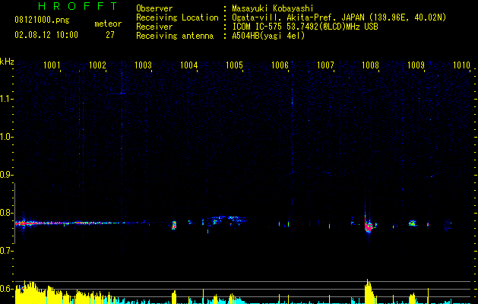
Task: Click the Ogata-vill. Akita-Pref. JAPAN location text
Action: point(339,17)
